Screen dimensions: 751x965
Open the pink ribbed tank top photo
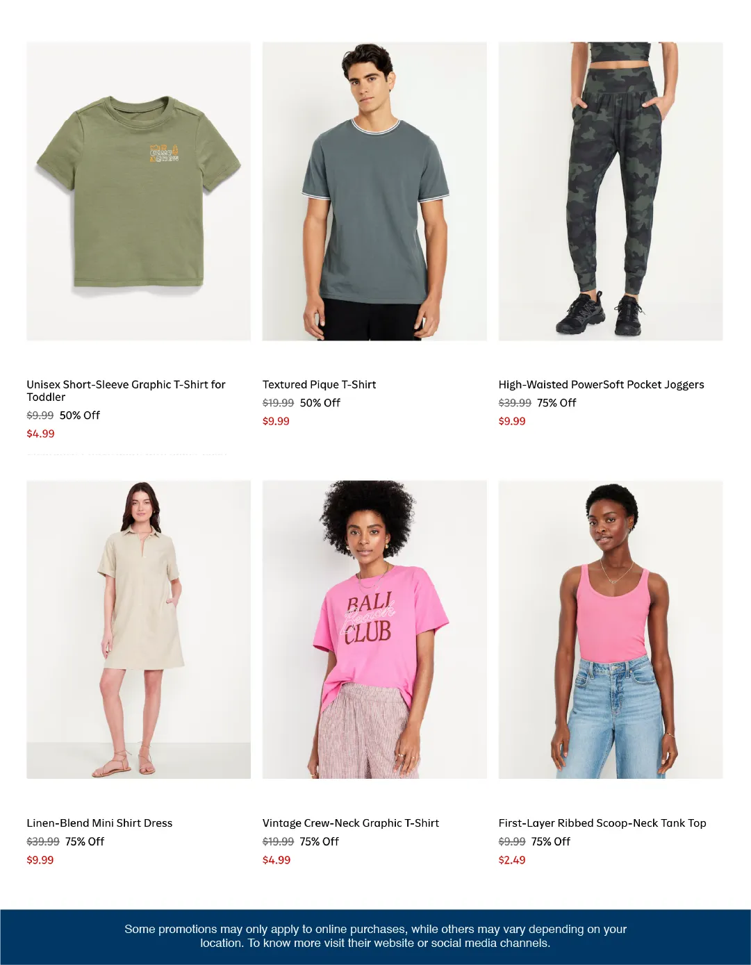(611, 629)
